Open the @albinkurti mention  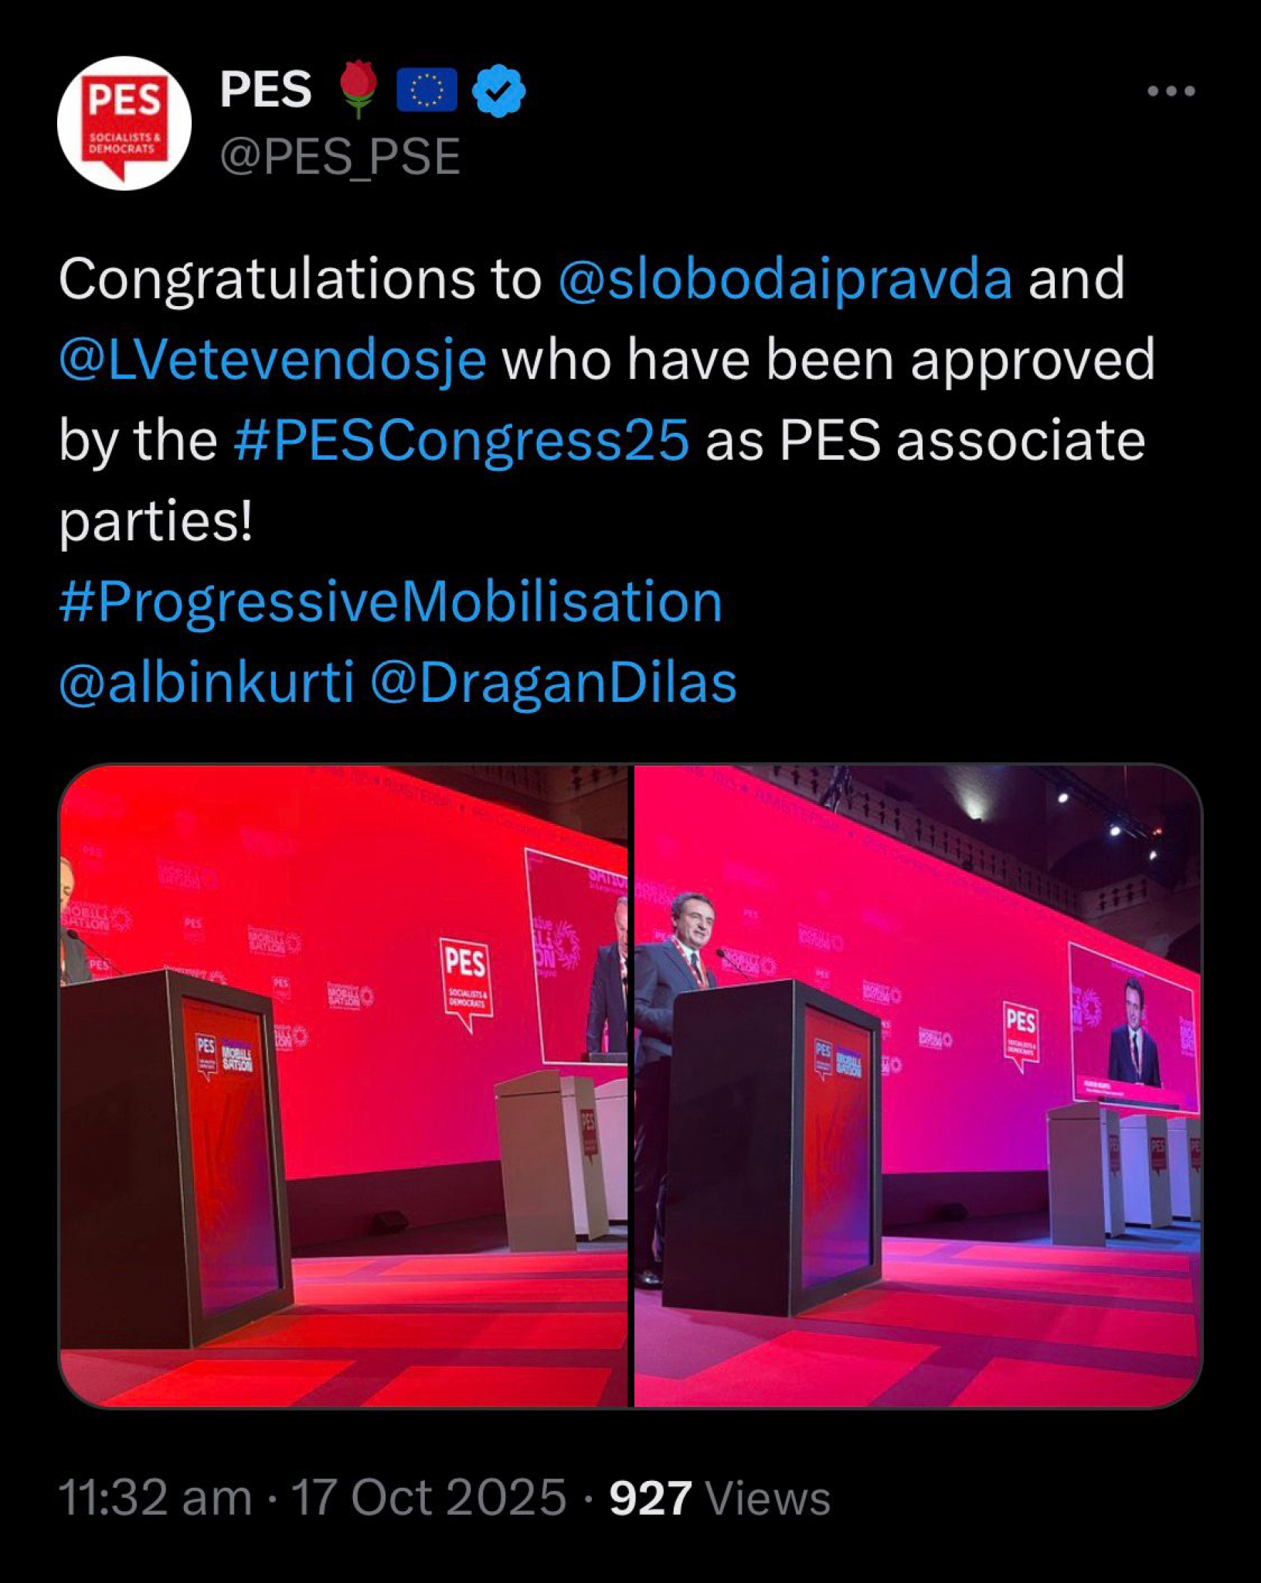pyautogui.click(x=206, y=683)
